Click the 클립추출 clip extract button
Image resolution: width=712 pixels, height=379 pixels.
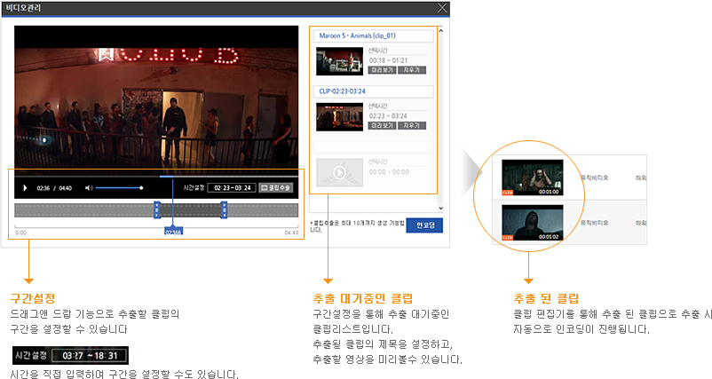click(275, 188)
